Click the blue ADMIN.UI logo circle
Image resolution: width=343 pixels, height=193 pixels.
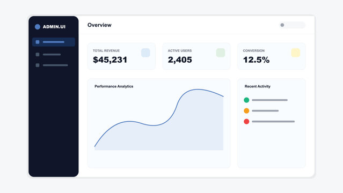(x=38, y=27)
